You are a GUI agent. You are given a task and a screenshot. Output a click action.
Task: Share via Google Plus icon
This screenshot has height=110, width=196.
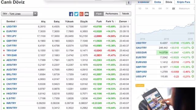(x=81, y=14)
